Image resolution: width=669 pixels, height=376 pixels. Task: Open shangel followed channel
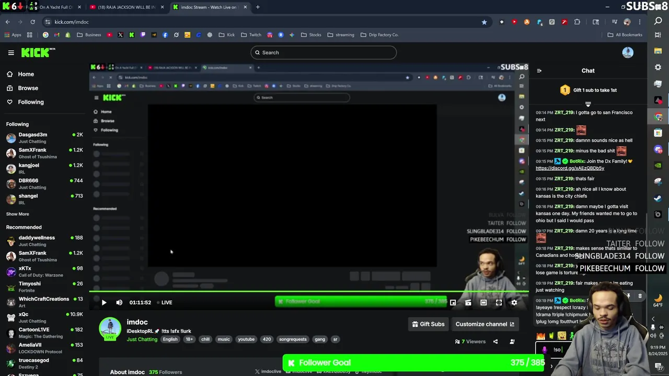(44, 199)
